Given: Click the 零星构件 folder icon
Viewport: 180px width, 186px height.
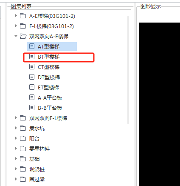Looking at the screenshot, I should click(23, 149).
